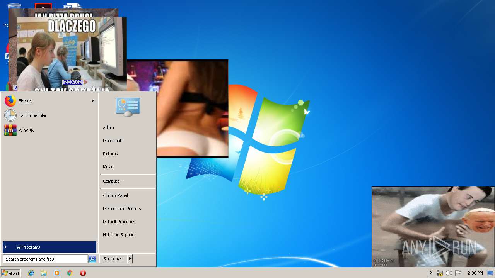The width and height of the screenshot is (495, 278).
Task: Open Firefox from the Start menu
Action: click(49, 101)
